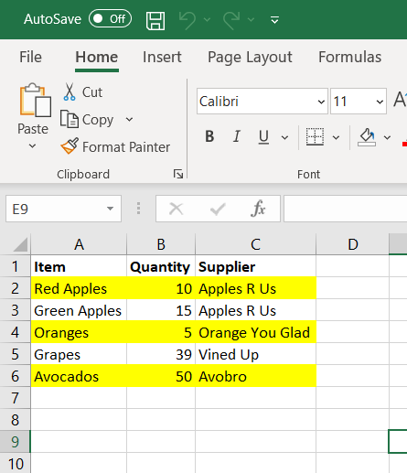
Task: Select column B header
Action: point(161,244)
